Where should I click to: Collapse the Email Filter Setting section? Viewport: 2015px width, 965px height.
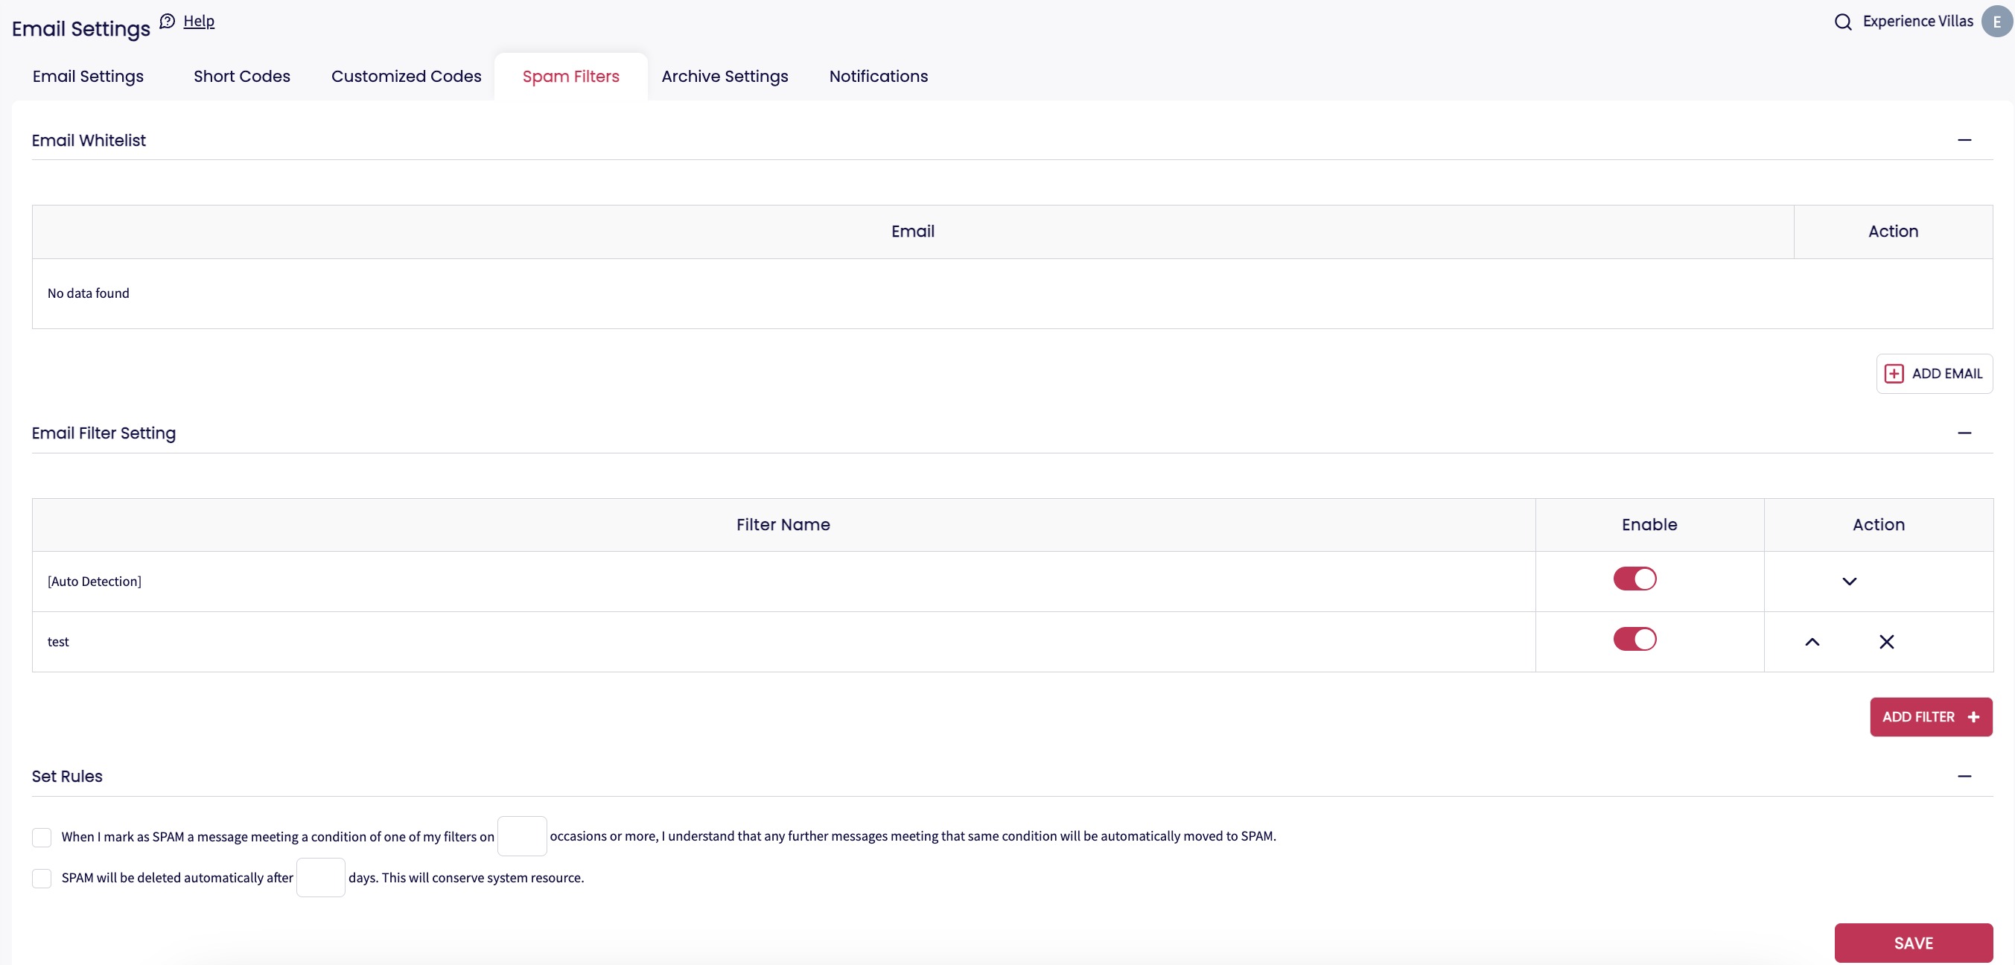pos(1964,433)
